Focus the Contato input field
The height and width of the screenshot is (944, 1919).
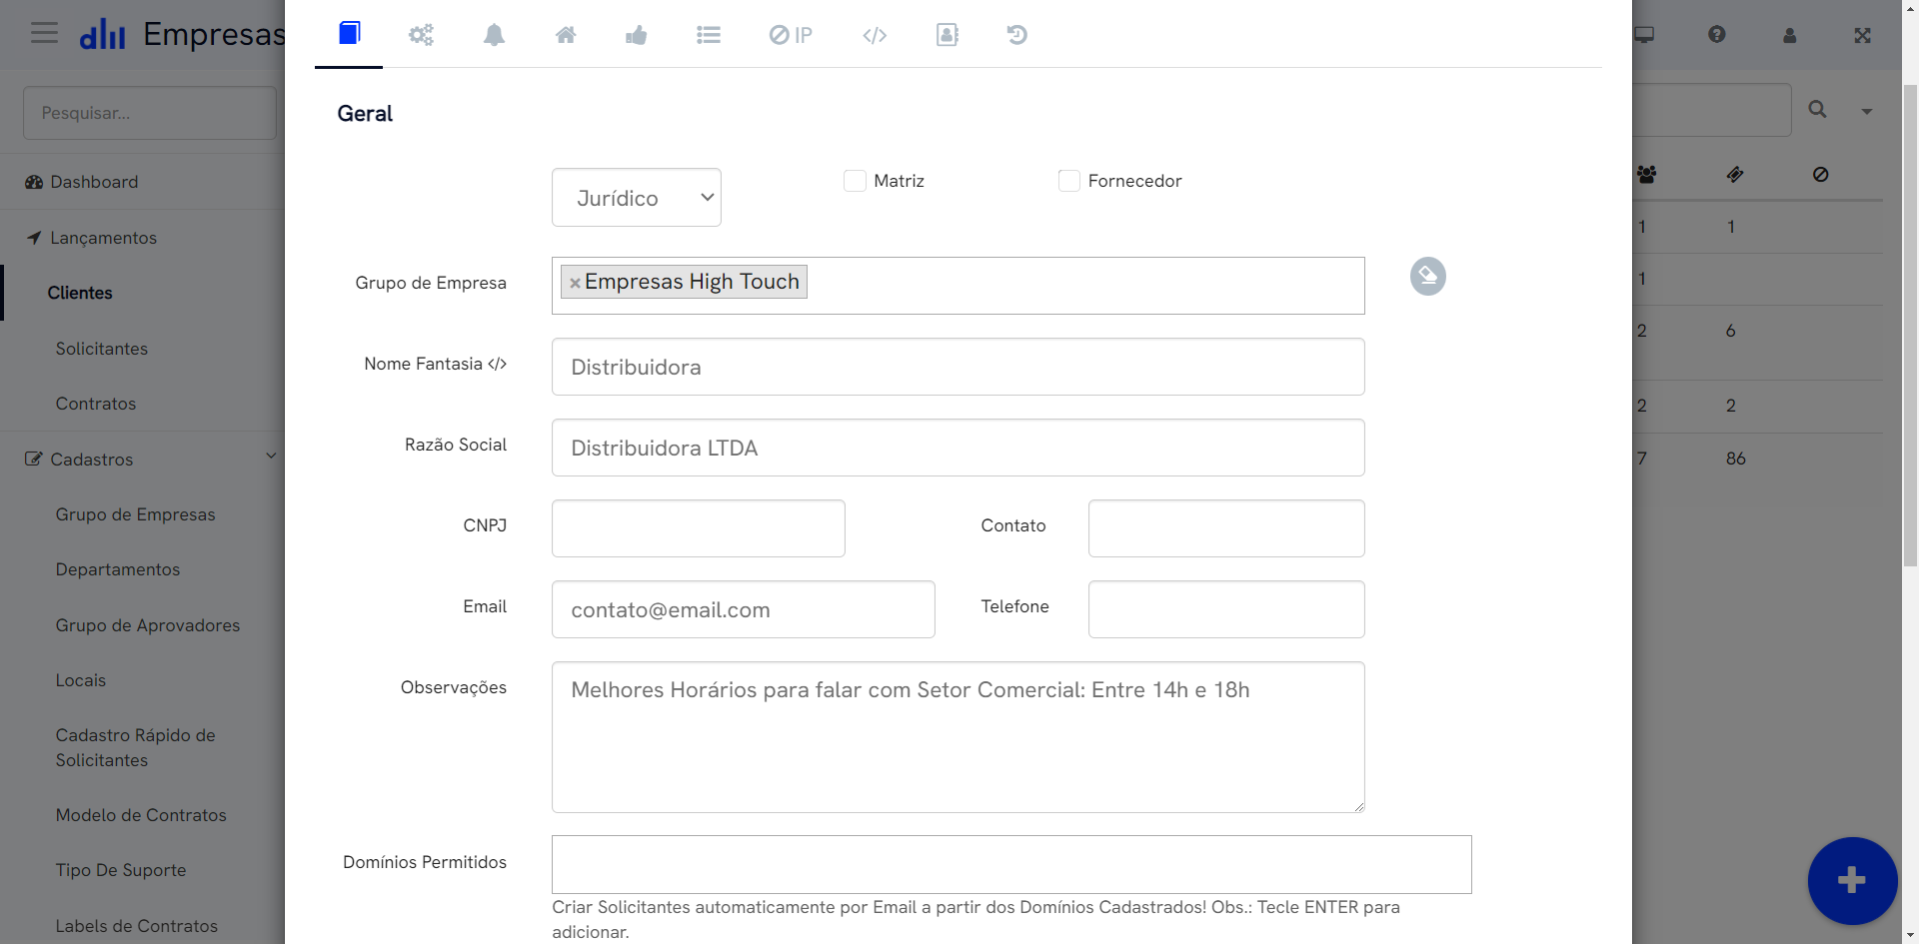click(1226, 528)
